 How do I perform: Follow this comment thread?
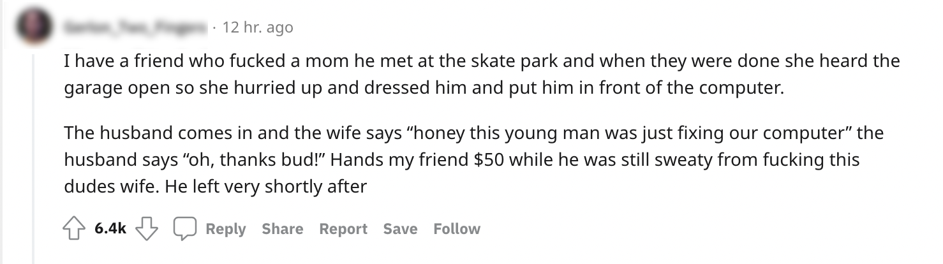[x=457, y=229]
